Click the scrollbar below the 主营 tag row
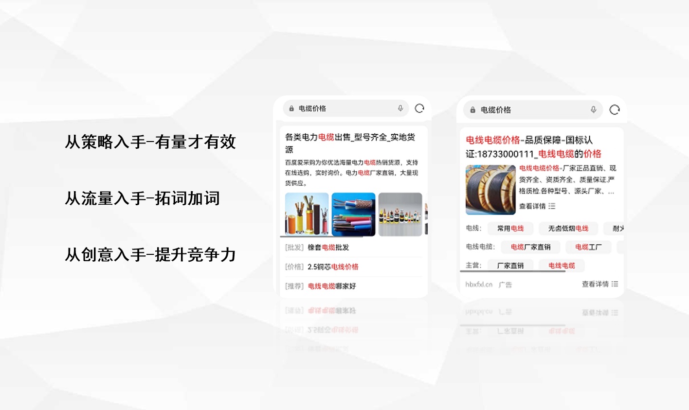 pos(512,271)
